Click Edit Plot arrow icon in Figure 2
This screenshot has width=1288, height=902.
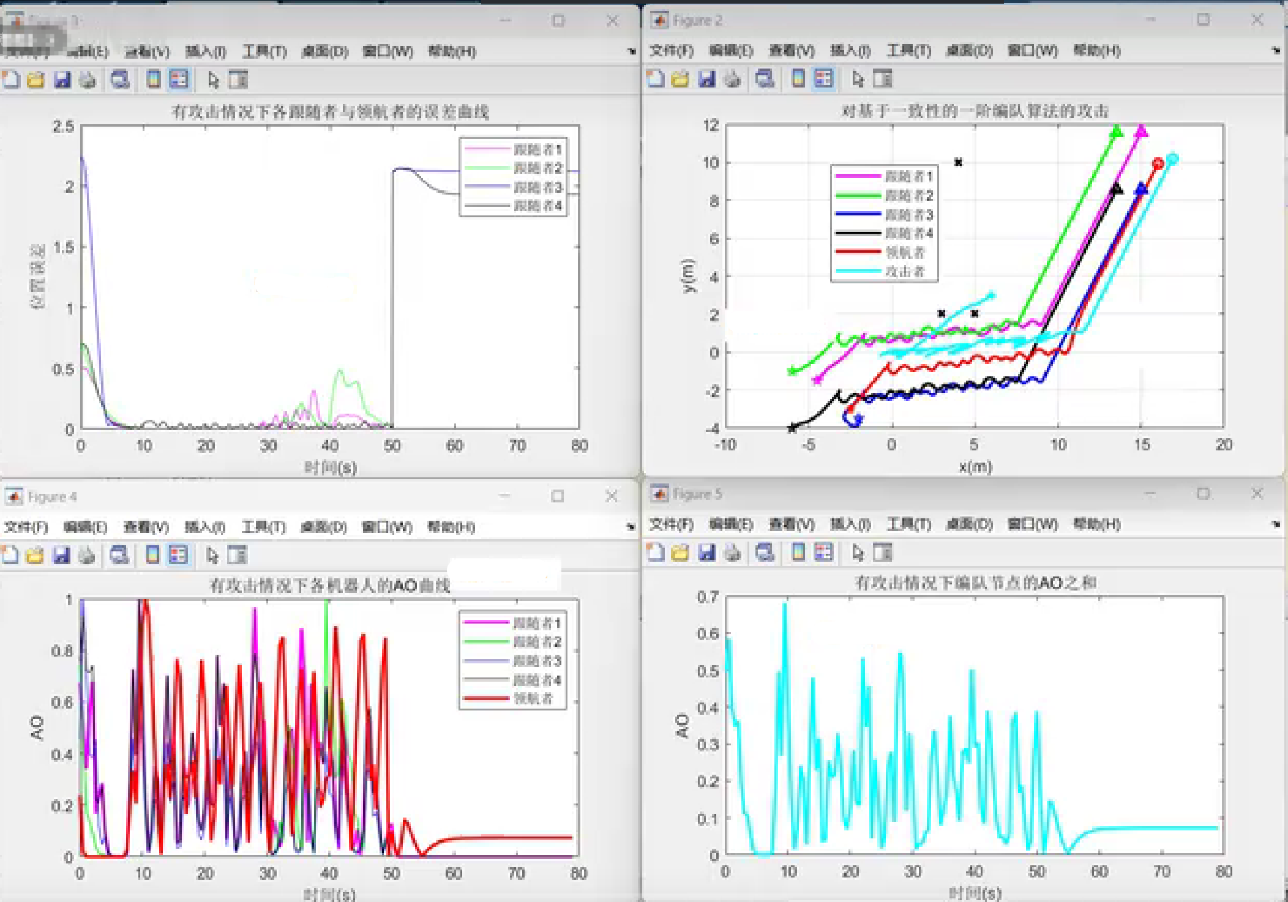pyautogui.click(x=857, y=79)
